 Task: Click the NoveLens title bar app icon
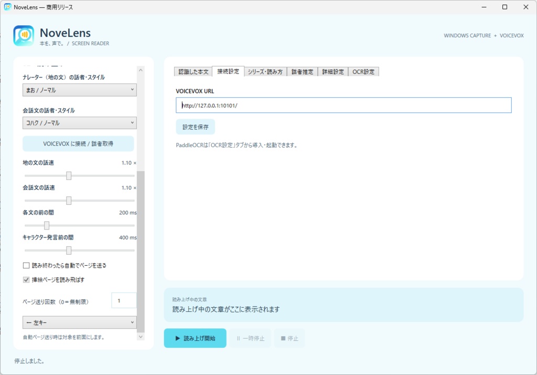click(x=7, y=7)
